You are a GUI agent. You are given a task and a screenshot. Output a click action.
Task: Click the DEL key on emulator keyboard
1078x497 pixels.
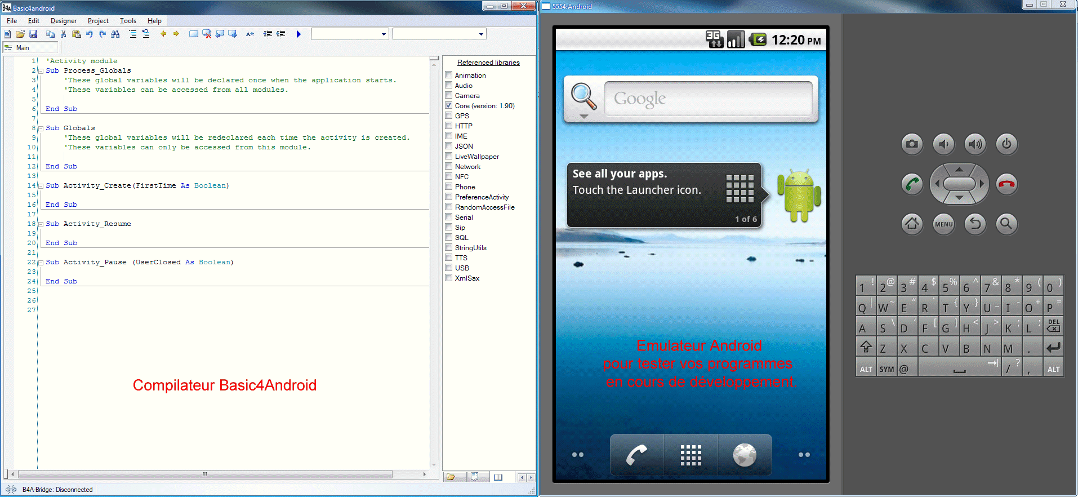[1053, 325]
